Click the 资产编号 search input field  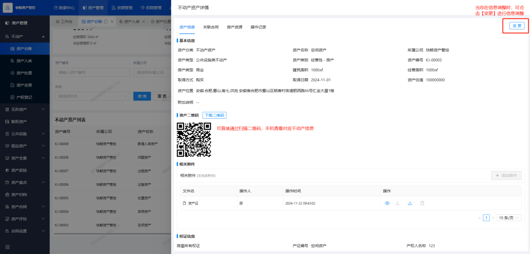(x=92, y=72)
